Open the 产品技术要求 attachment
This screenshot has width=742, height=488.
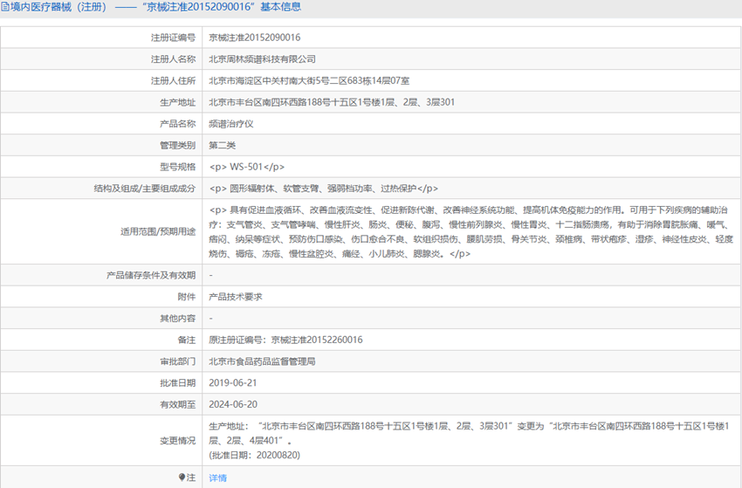pyautogui.click(x=236, y=297)
